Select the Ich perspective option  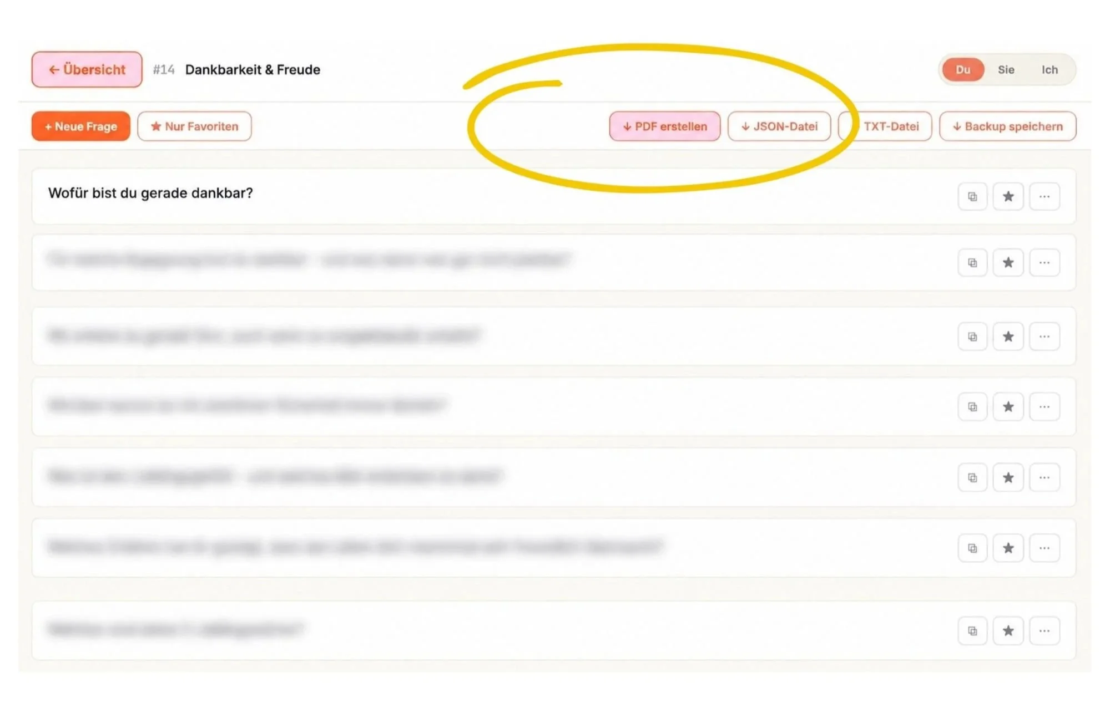(1049, 69)
